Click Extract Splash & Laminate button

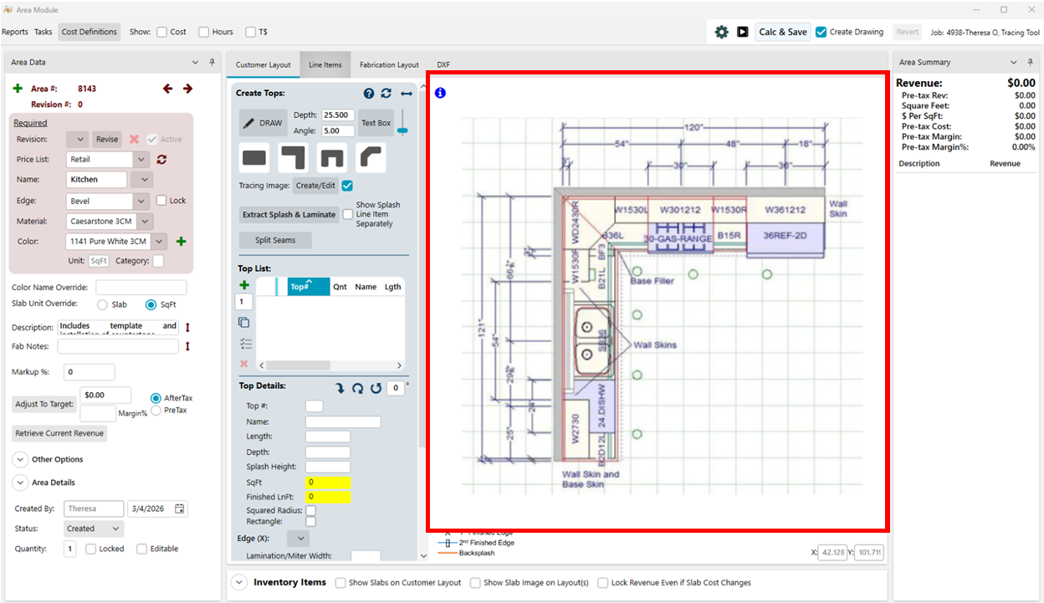point(289,215)
